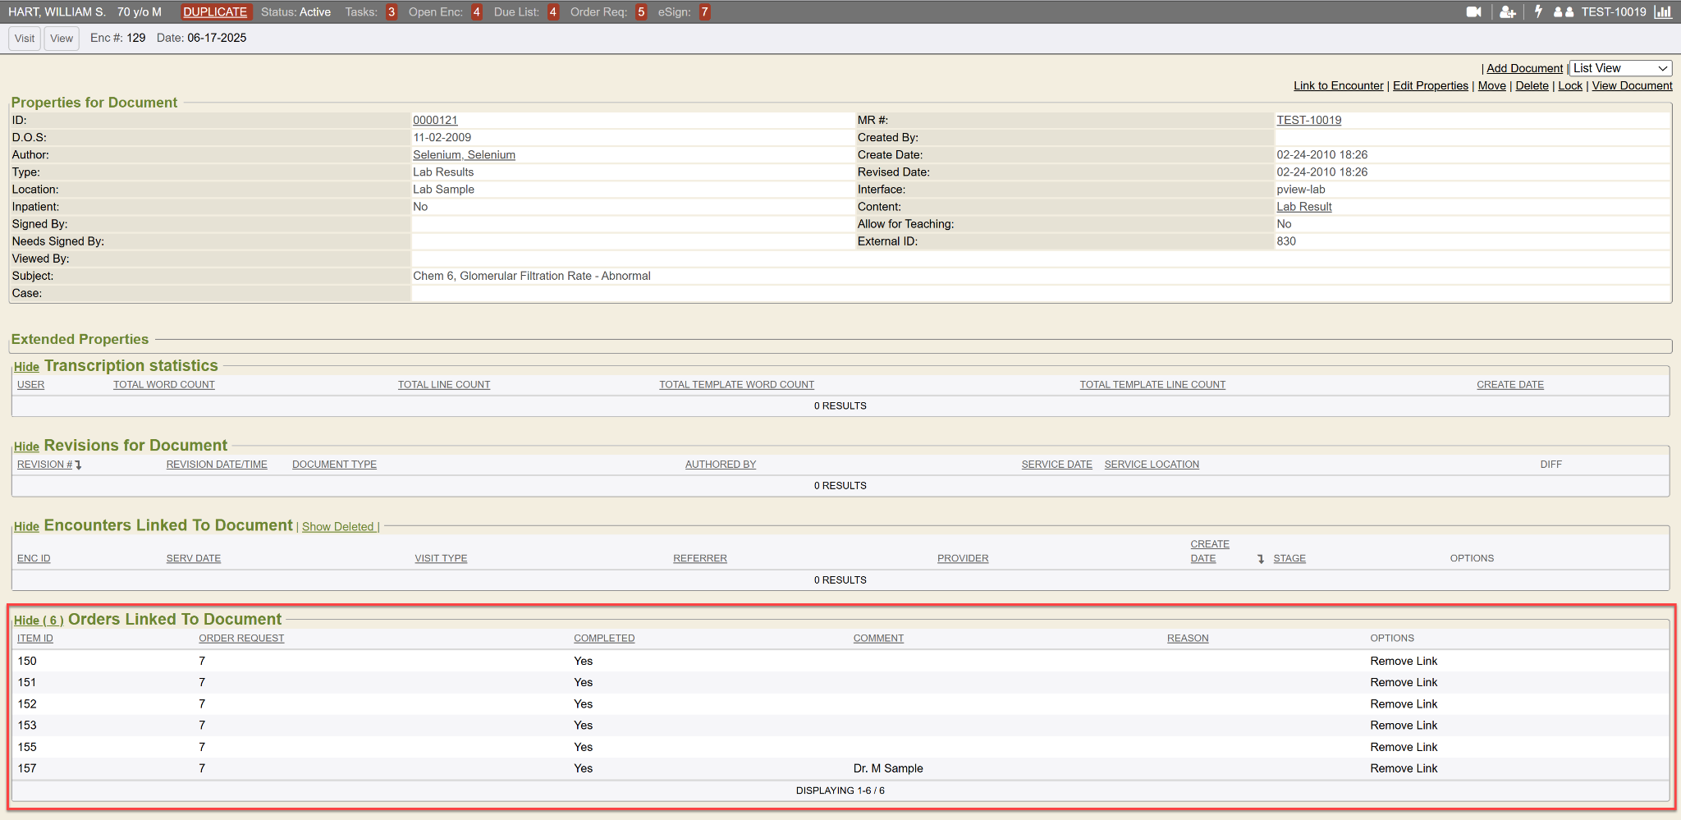Viewport: 1681px width, 820px height.
Task: Click the add patient user-plus icon
Action: click(1507, 11)
